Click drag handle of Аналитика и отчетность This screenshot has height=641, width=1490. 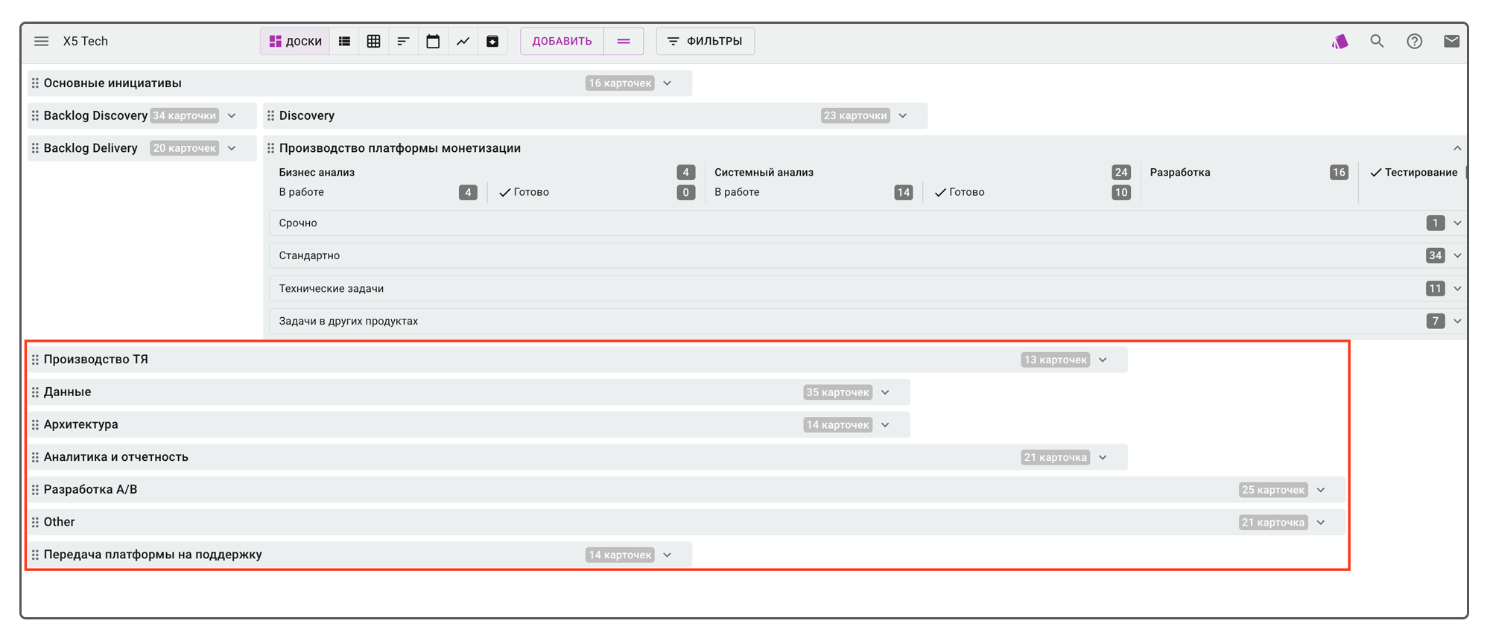pos(35,458)
